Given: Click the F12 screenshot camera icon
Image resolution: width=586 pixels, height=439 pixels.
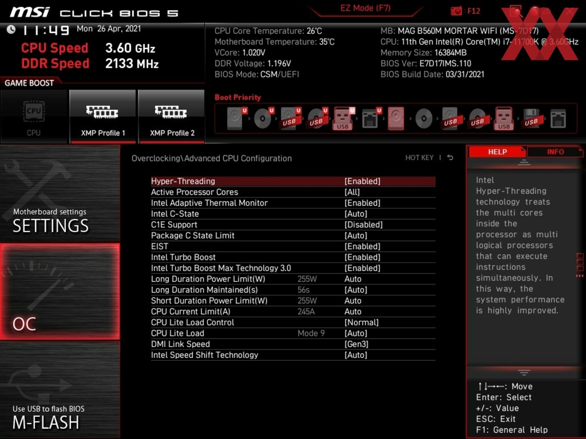Looking at the screenshot, I should point(456,11).
